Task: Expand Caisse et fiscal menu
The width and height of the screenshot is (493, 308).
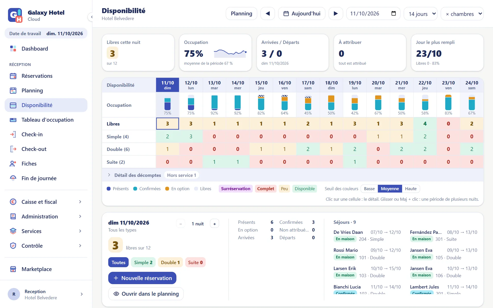Action: (46, 202)
